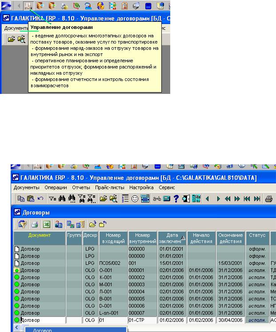Select end date cell 30/04/2006

[230, 320]
